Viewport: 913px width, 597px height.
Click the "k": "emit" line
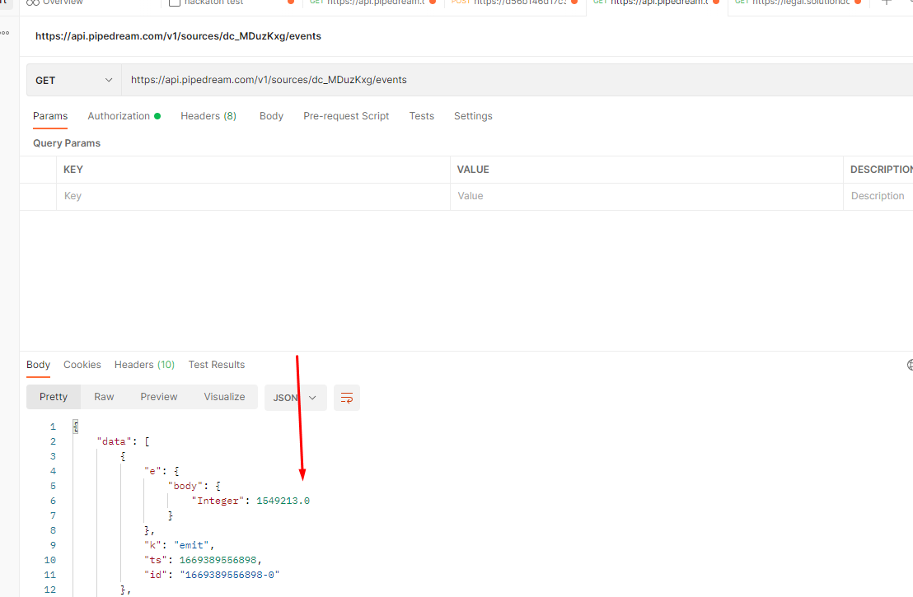point(180,545)
